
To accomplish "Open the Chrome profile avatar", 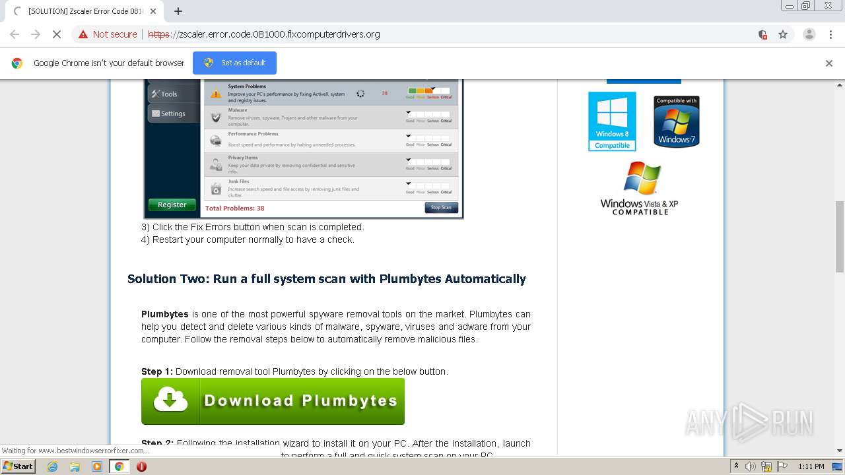I will tap(809, 34).
